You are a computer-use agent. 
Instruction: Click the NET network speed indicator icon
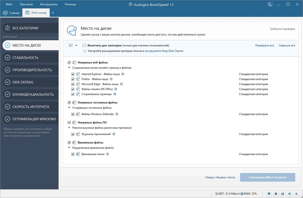(x=216, y=194)
